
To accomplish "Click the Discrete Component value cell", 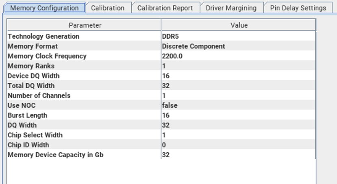I will click(193, 46).
